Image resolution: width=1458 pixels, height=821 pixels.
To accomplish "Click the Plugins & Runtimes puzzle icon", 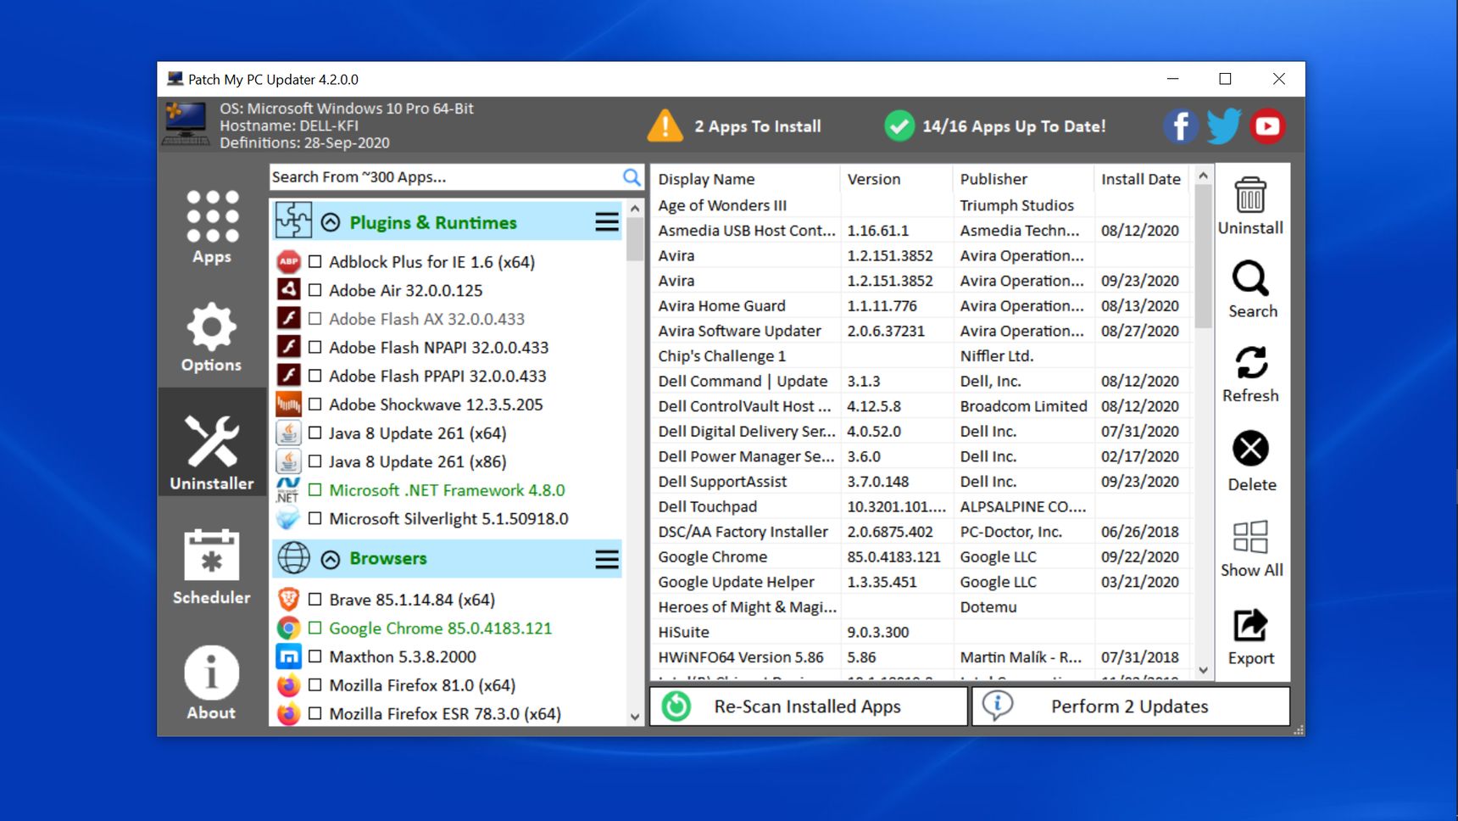I will click(293, 221).
